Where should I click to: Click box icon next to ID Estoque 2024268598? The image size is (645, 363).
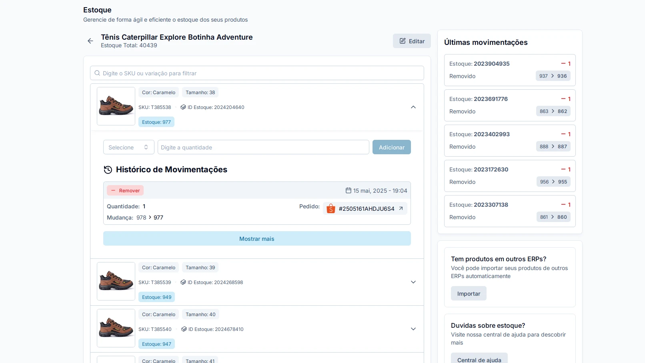pyautogui.click(x=183, y=282)
